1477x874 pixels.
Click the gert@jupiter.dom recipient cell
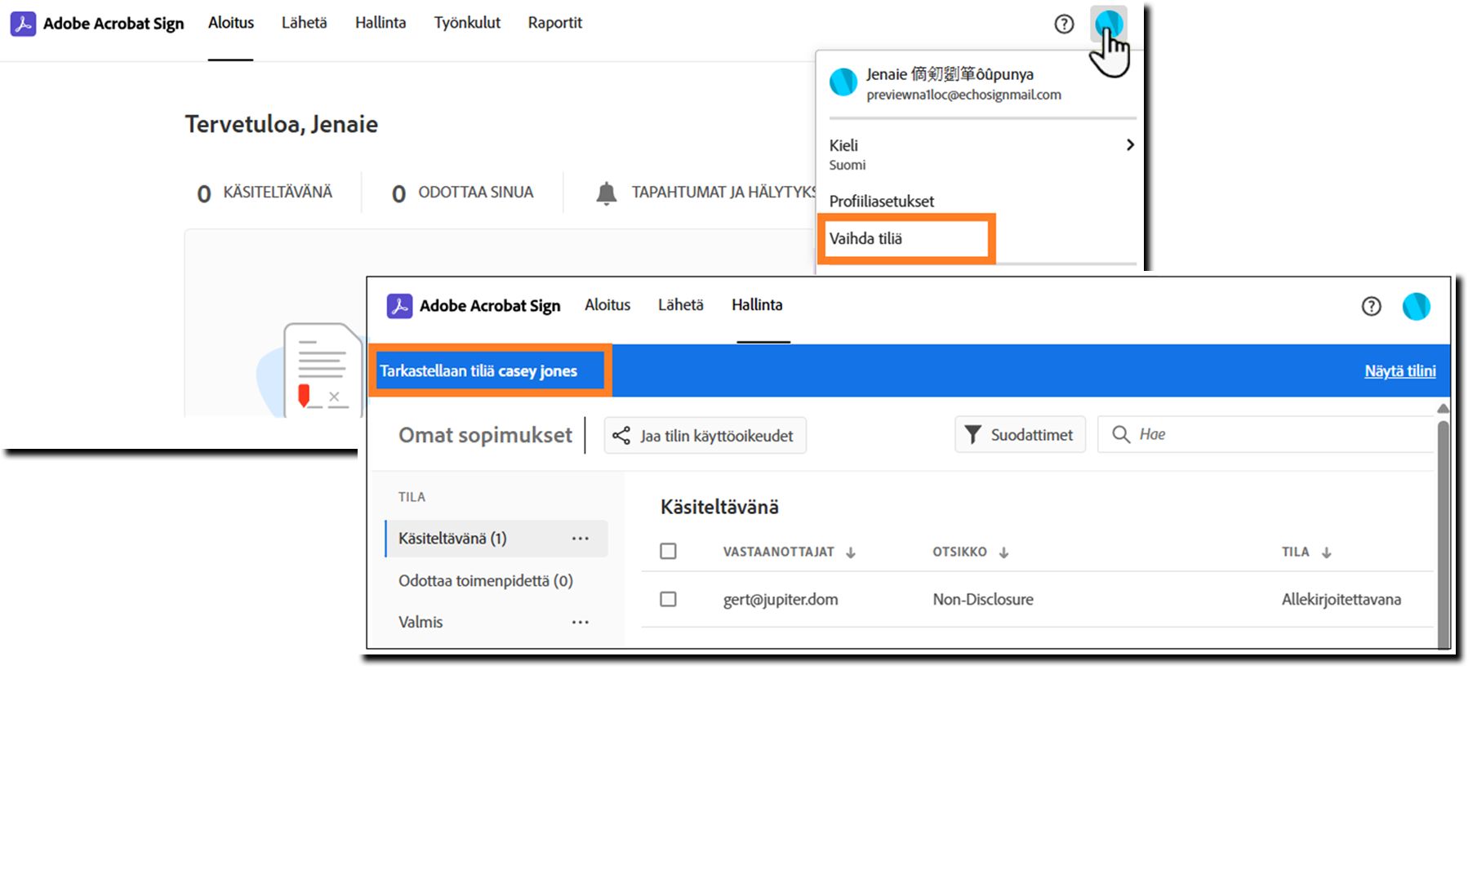781,599
